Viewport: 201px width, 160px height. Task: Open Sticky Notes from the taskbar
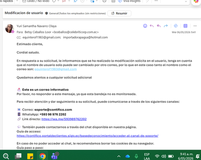pos(30,156)
